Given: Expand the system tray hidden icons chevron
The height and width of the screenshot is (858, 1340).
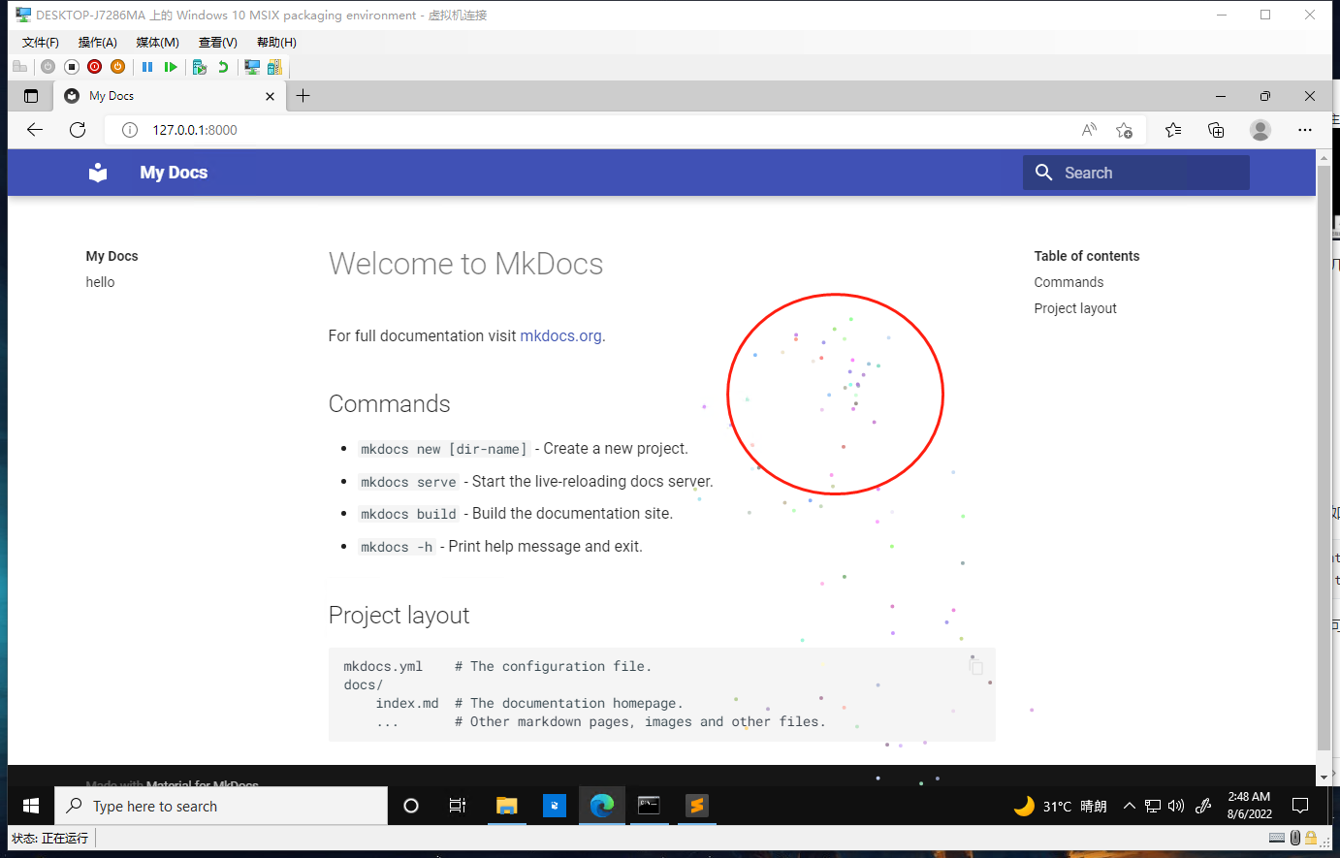Looking at the screenshot, I should click(x=1129, y=806).
